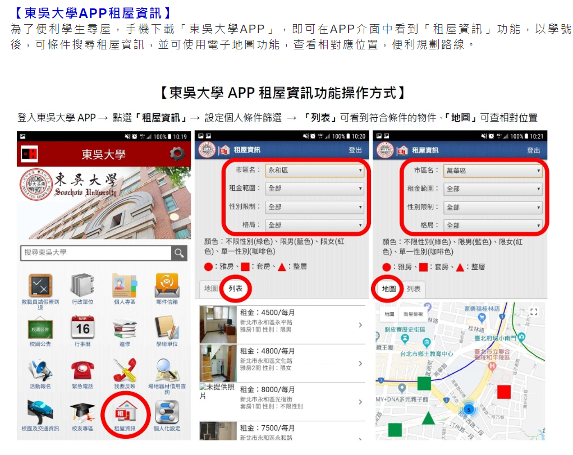Open 場地器材借用查詢 icon
Image resolution: width=573 pixels, height=455 pixels.
[167, 370]
